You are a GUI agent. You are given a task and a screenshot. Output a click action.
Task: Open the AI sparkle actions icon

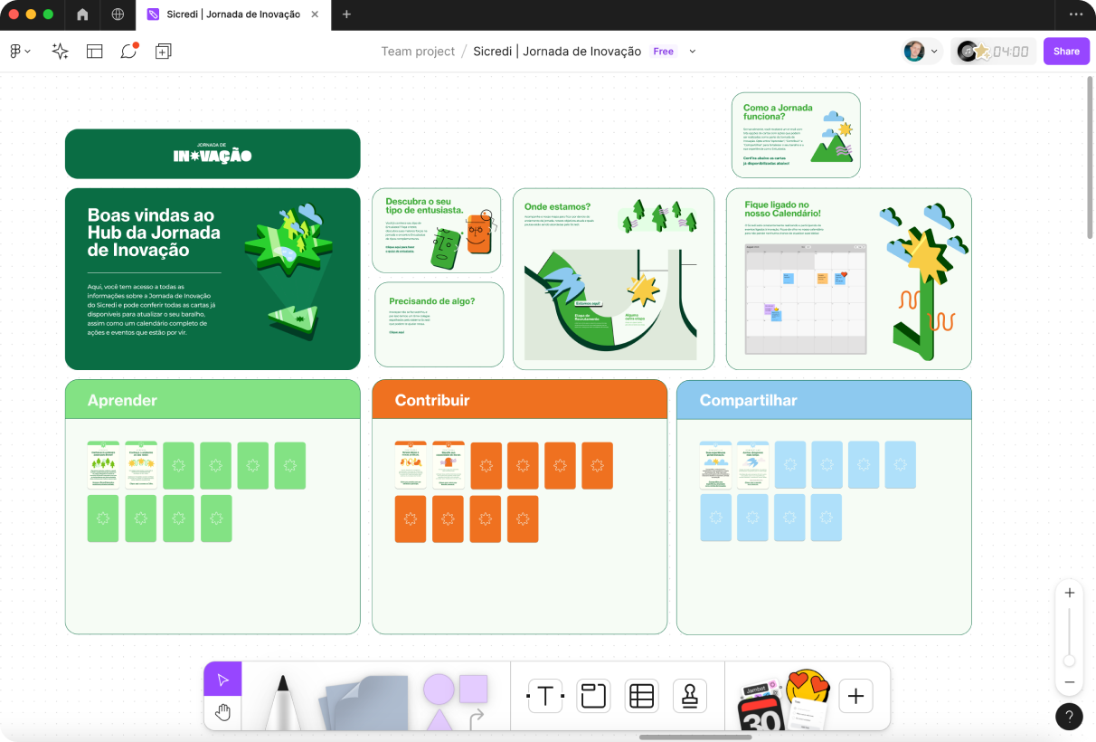(x=61, y=52)
